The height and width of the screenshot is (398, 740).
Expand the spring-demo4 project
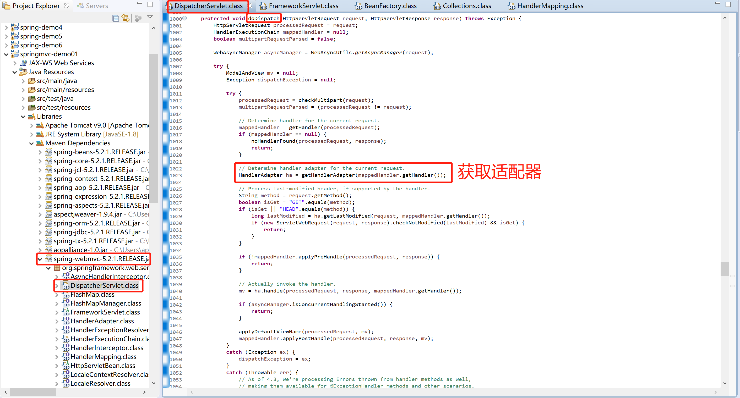pyautogui.click(x=6, y=27)
